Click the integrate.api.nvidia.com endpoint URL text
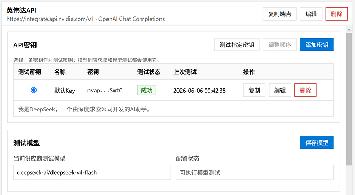This screenshot has height=195, width=355. pyautogui.click(x=50, y=19)
